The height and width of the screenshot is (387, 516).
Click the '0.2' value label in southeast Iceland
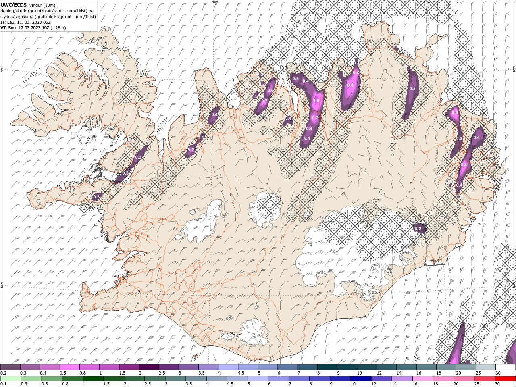pyautogui.click(x=418, y=229)
